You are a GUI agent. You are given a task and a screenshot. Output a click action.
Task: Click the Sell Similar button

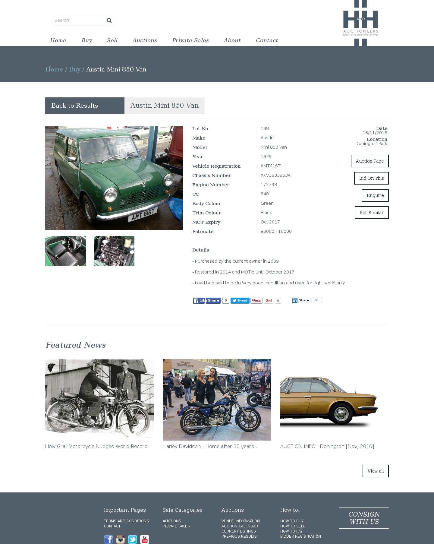pyautogui.click(x=372, y=213)
